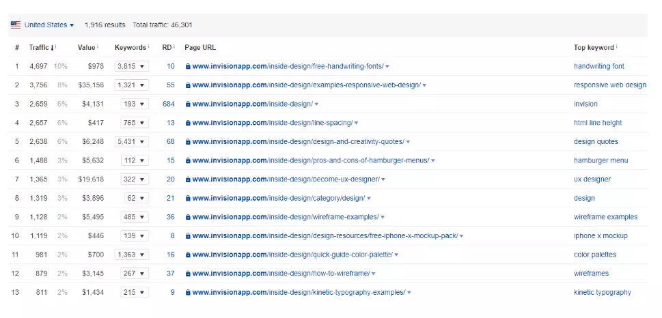Open the free-handwriting-fonts page URL
662x318 pixels.
pos(288,66)
